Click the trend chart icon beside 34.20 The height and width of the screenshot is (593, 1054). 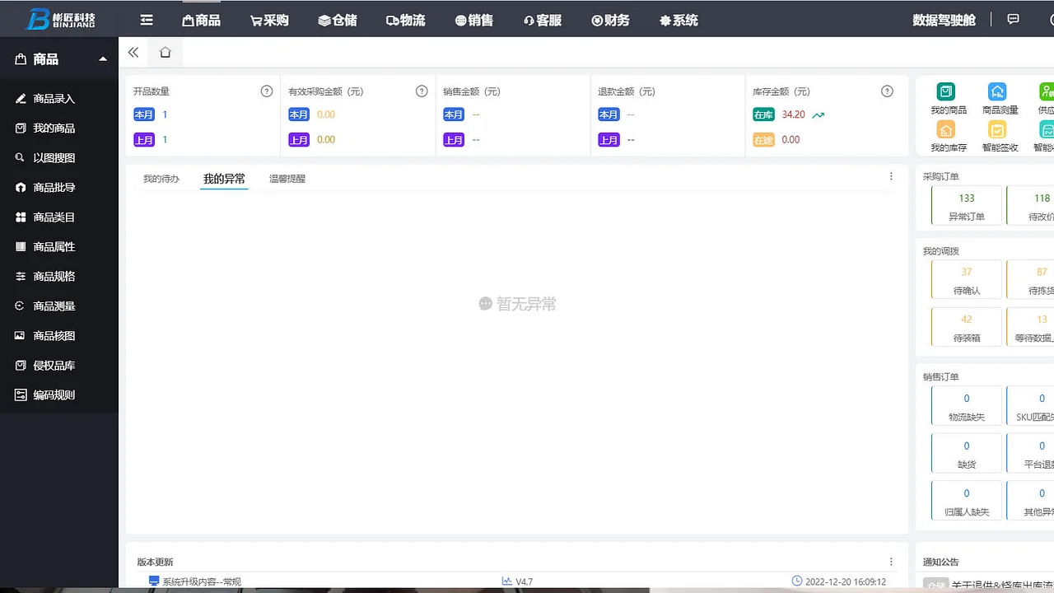(817, 114)
